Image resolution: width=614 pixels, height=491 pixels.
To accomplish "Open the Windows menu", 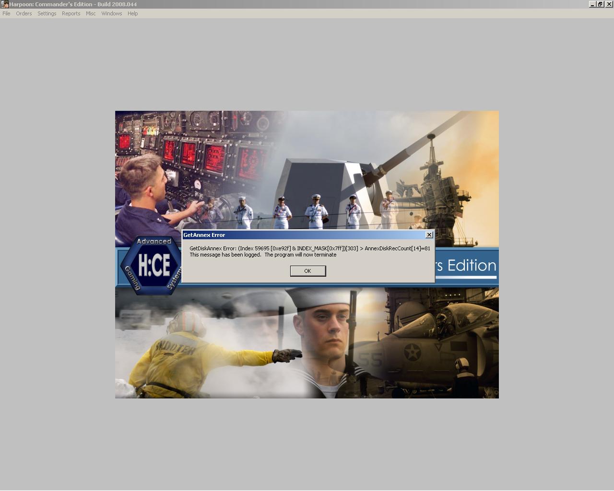I will coord(112,13).
